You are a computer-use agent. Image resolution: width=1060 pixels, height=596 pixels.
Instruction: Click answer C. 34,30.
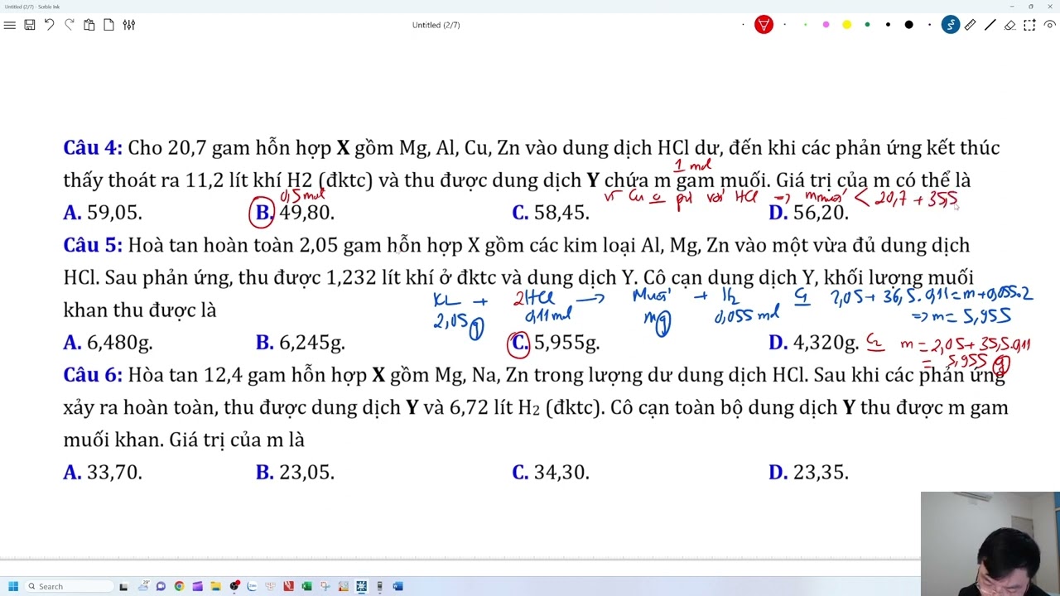tap(551, 473)
